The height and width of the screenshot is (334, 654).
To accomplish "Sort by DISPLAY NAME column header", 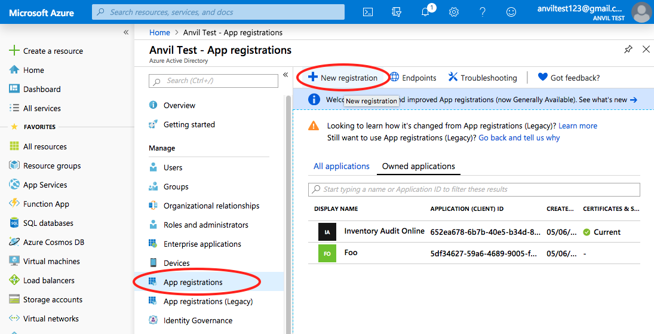I will (336, 209).
